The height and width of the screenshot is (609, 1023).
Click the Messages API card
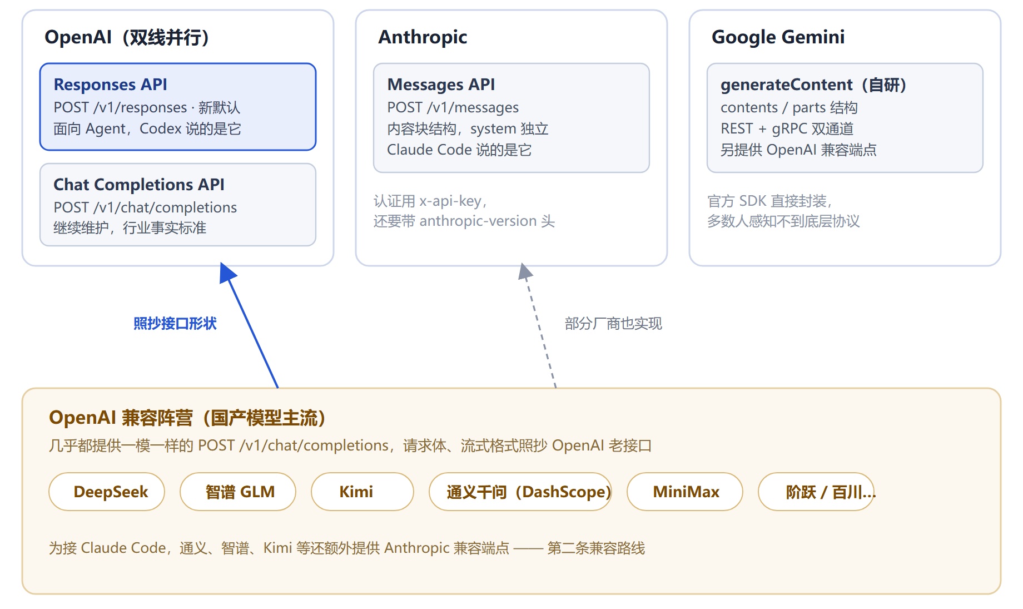(x=512, y=118)
